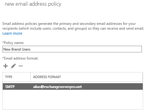Remove the selected address format with the minus icon
The width and height of the screenshot is (153, 111).
pos(21,66)
